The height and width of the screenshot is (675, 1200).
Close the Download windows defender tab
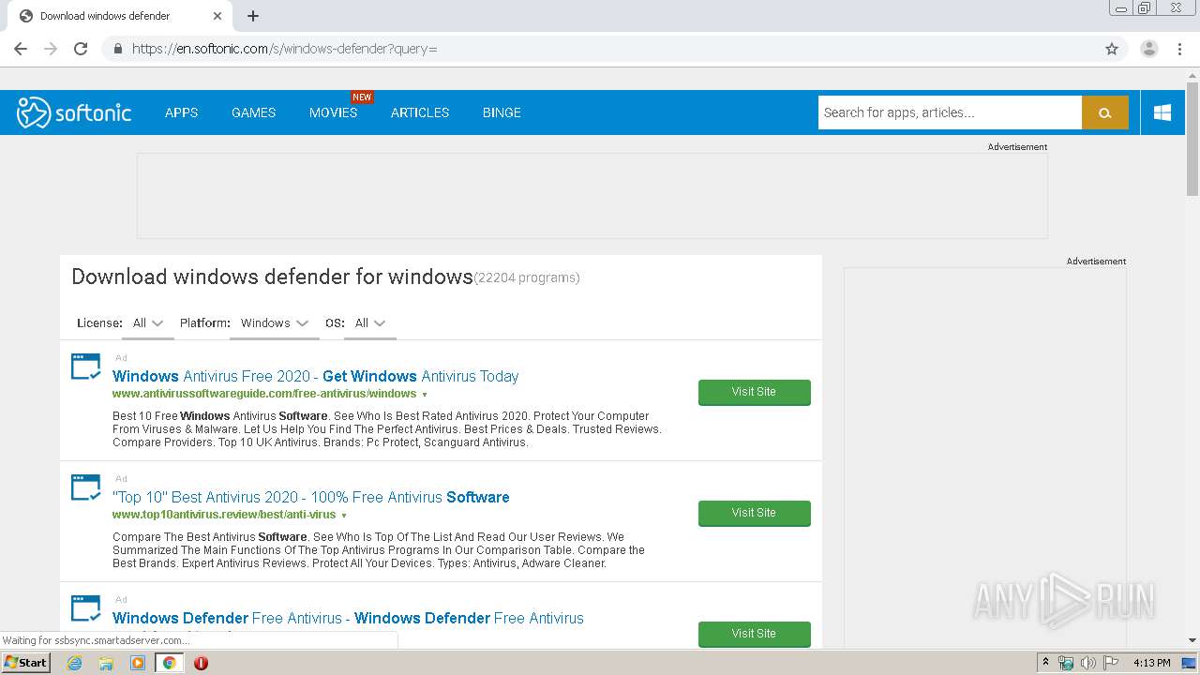click(x=217, y=16)
